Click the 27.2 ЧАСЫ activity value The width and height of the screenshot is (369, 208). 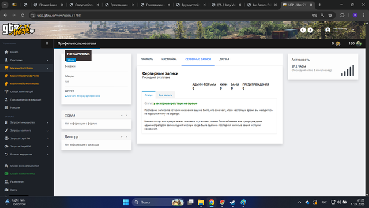299,66
